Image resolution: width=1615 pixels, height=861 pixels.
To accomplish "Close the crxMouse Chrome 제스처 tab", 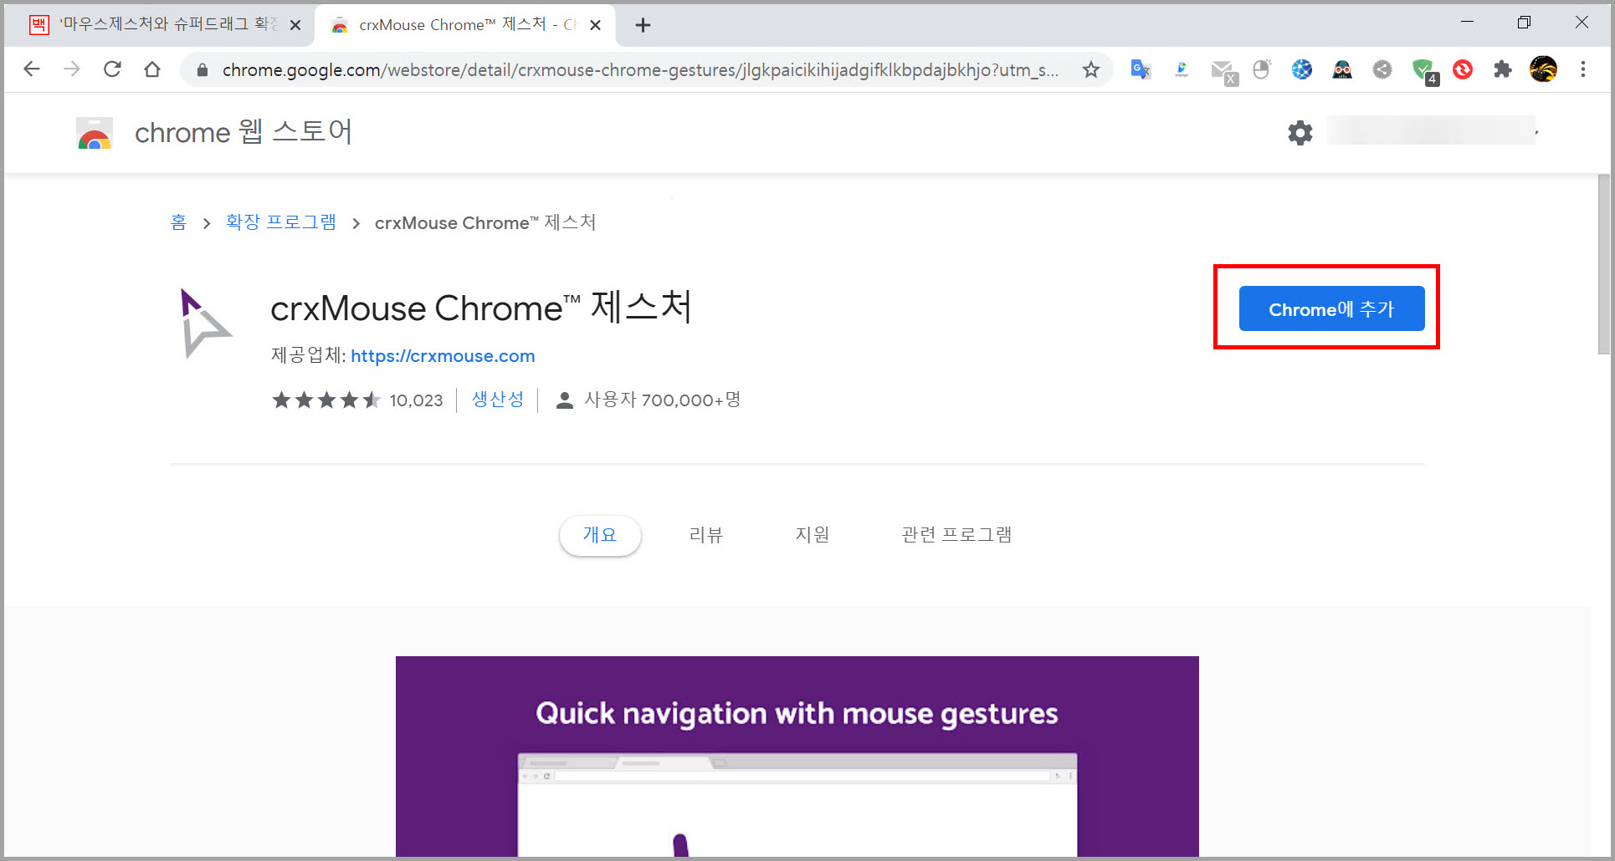I will [596, 25].
